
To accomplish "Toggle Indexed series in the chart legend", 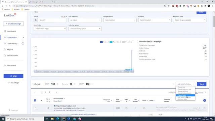I will click(104, 42).
